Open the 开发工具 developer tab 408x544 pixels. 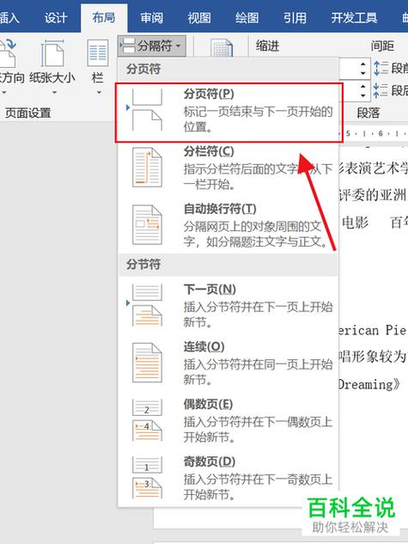[354, 17]
